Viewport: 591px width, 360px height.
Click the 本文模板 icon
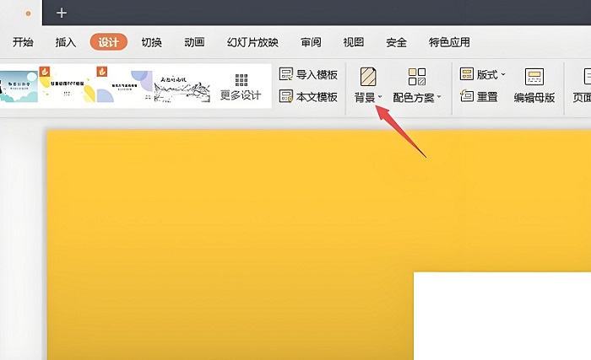pyautogui.click(x=286, y=96)
